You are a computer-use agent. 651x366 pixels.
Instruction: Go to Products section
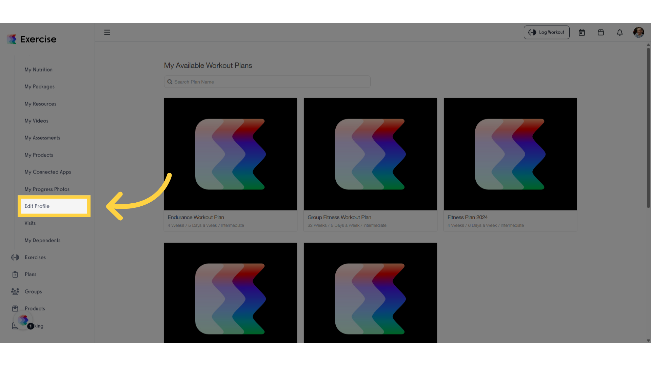pos(35,309)
